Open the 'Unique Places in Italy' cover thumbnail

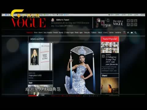click(x=40, y=57)
